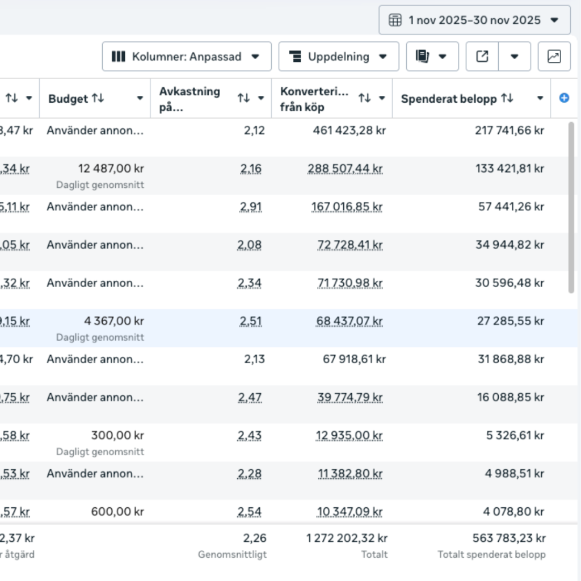This screenshot has height=581, width=581.
Task: Sort the Avkastning på... column
Action: (x=243, y=98)
